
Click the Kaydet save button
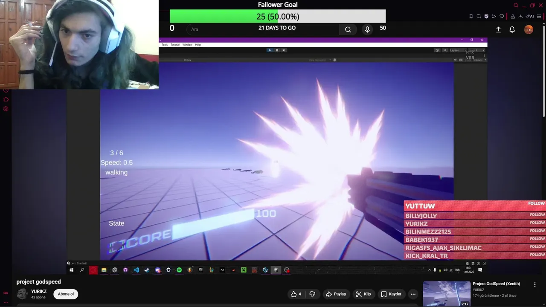pyautogui.click(x=391, y=294)
